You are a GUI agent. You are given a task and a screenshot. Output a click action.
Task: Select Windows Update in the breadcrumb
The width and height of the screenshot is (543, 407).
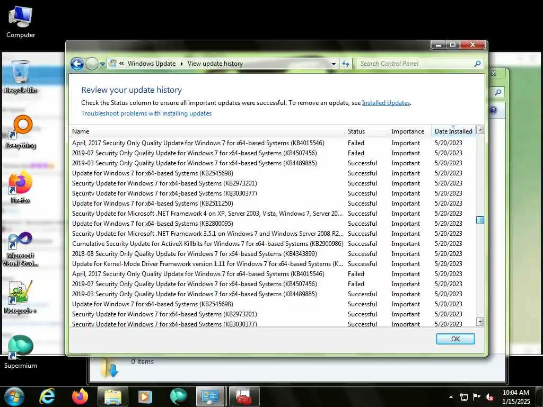point(151,64)
